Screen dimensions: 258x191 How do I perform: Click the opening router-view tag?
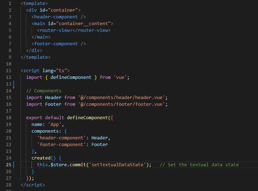(x=55, y=30)
